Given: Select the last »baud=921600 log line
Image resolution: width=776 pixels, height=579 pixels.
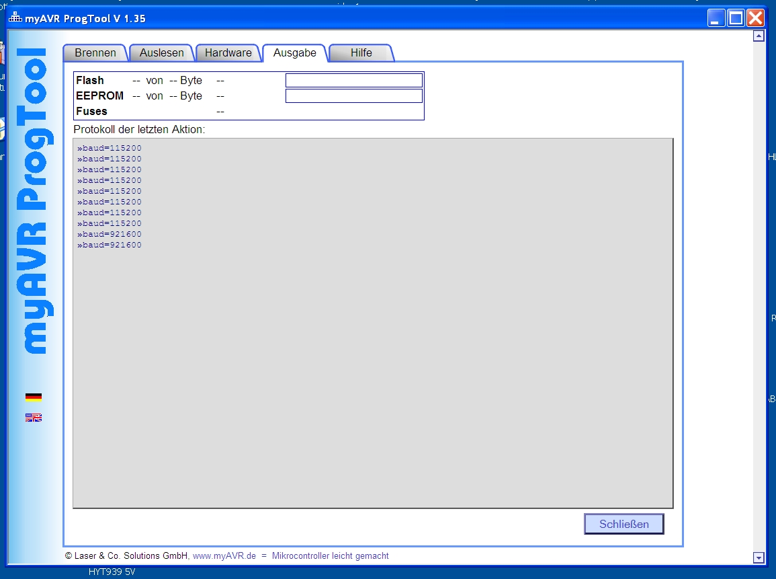Looking at the screenshot, I should [x=110, y=245].
